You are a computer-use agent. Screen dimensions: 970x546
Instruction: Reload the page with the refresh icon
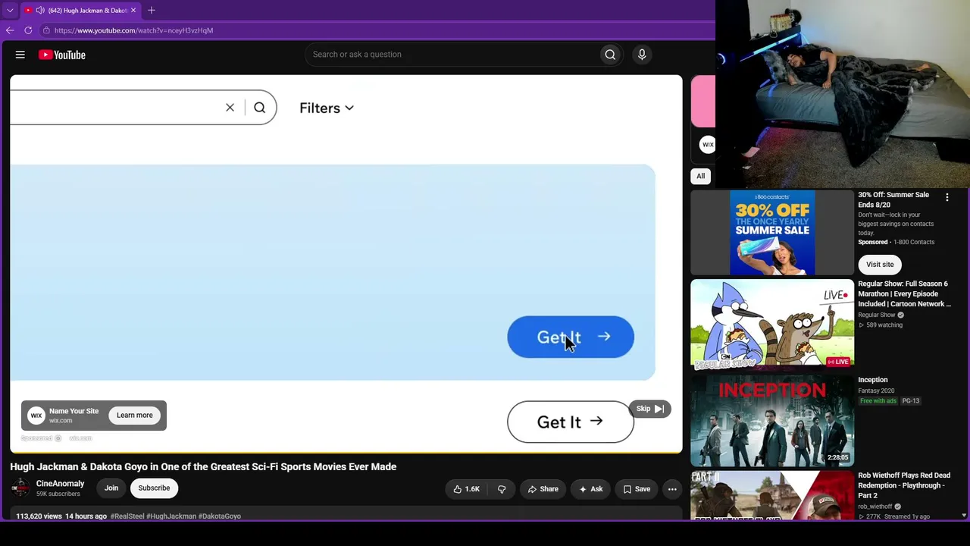click(28, 30)
